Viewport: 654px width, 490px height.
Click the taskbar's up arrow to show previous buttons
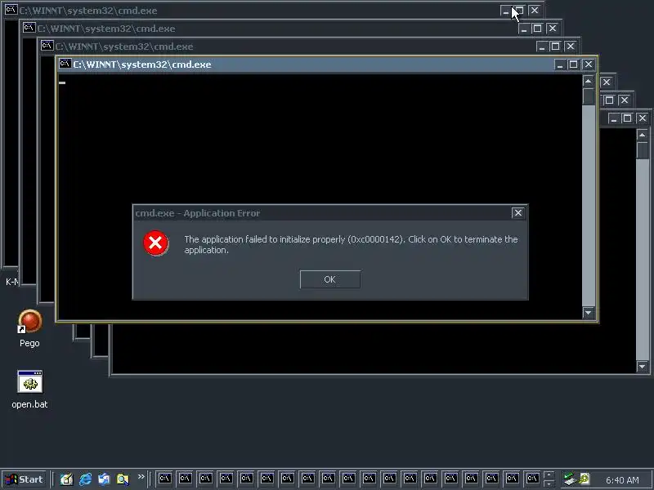point(549,474)
